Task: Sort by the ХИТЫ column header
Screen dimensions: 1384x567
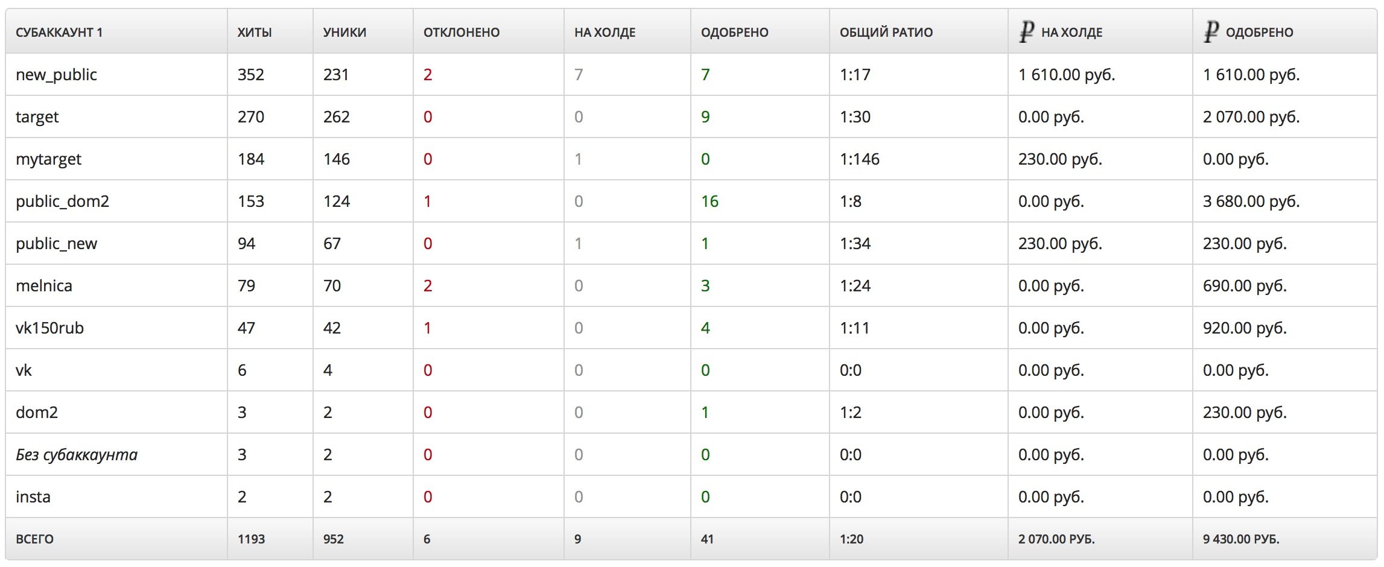Action: (x=255, y=33)
